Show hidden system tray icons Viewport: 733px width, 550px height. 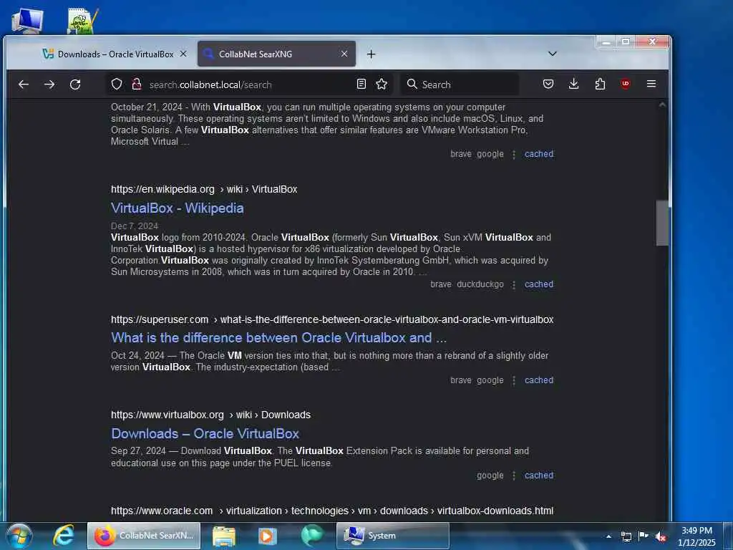608,536
